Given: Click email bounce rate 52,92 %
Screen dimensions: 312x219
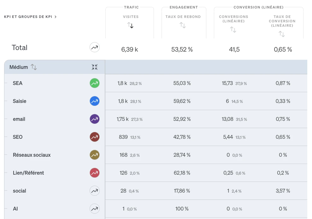Looking at the screenshot, I should (182, 119).
